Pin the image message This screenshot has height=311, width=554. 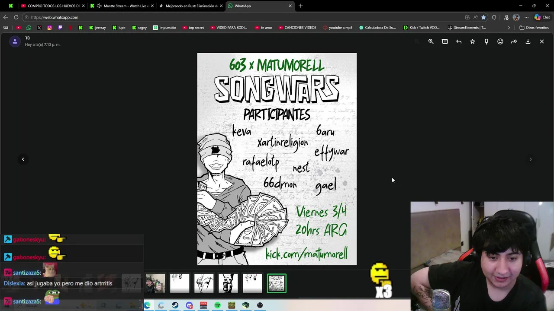[486, 41]
